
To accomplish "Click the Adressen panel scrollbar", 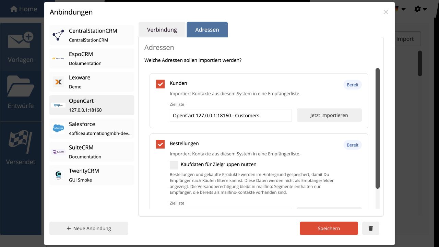I will (x=378, y=128).
